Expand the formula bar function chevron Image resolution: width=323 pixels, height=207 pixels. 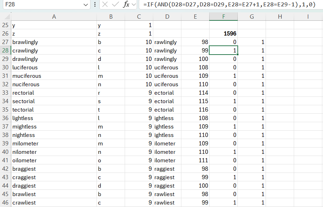134,5
